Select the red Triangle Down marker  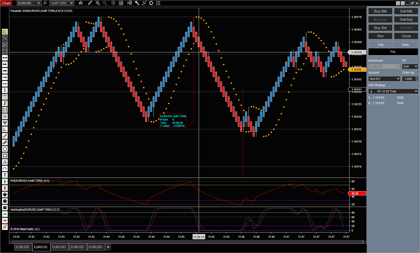point(5,220)
